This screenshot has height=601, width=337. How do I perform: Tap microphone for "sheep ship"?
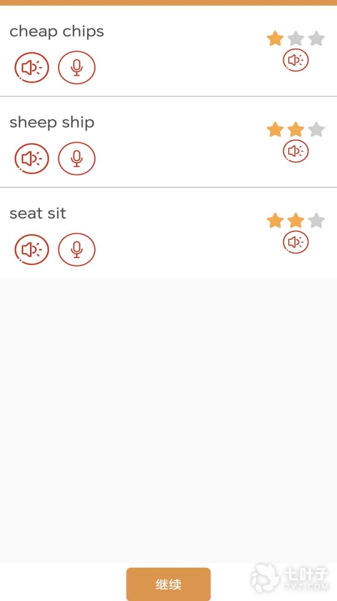click(77, 159)
